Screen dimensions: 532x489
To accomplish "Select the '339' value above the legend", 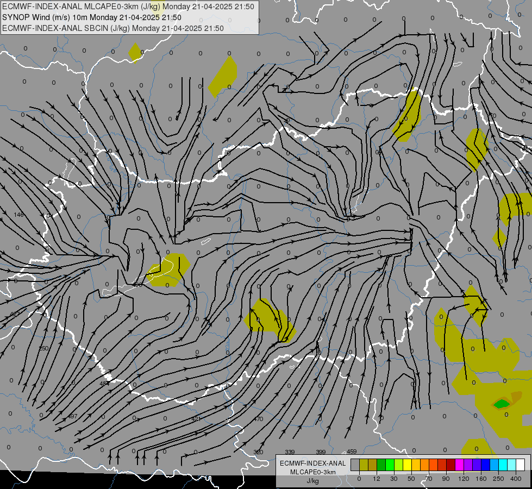I will 290,452.
